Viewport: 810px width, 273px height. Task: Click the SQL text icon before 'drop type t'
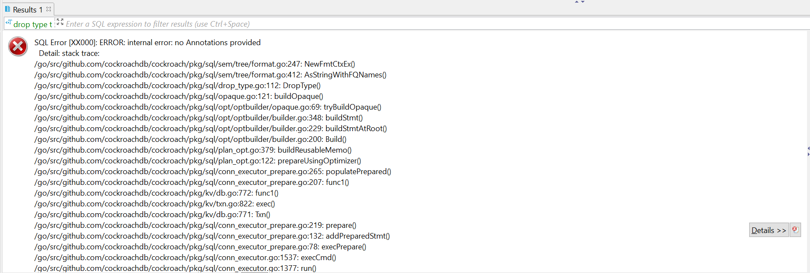(x=9, y=23)
